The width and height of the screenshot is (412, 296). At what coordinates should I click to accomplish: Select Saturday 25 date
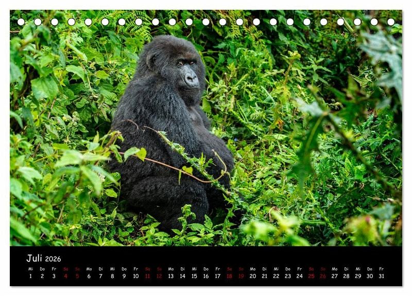pyautogui.click(x=311, y=276)
